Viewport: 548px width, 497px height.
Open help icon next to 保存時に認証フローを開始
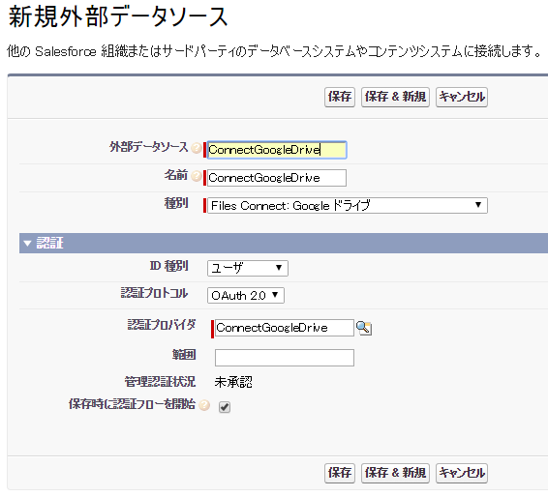(x=204, y=405)
